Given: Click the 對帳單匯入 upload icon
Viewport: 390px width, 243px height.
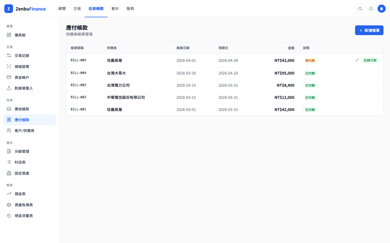Looking at the screenshot, I should point(9,88).
